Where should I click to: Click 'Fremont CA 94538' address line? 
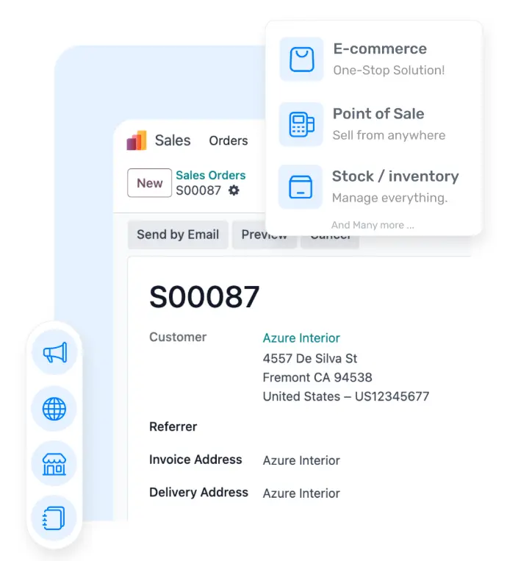click(x=317, y=377)
